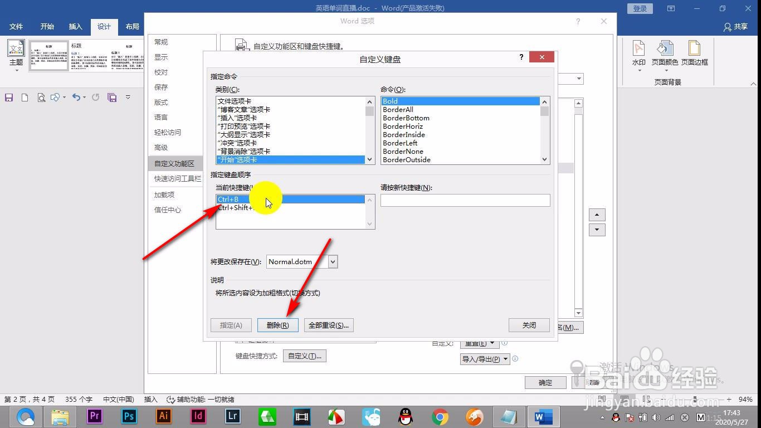Switch to the Home (开始) tab
The height and width of the screenshot is (428, 761).
pyautogui.click(x=47, y=27)
